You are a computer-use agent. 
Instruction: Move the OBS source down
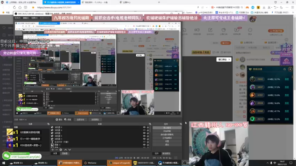click(70, 150)
